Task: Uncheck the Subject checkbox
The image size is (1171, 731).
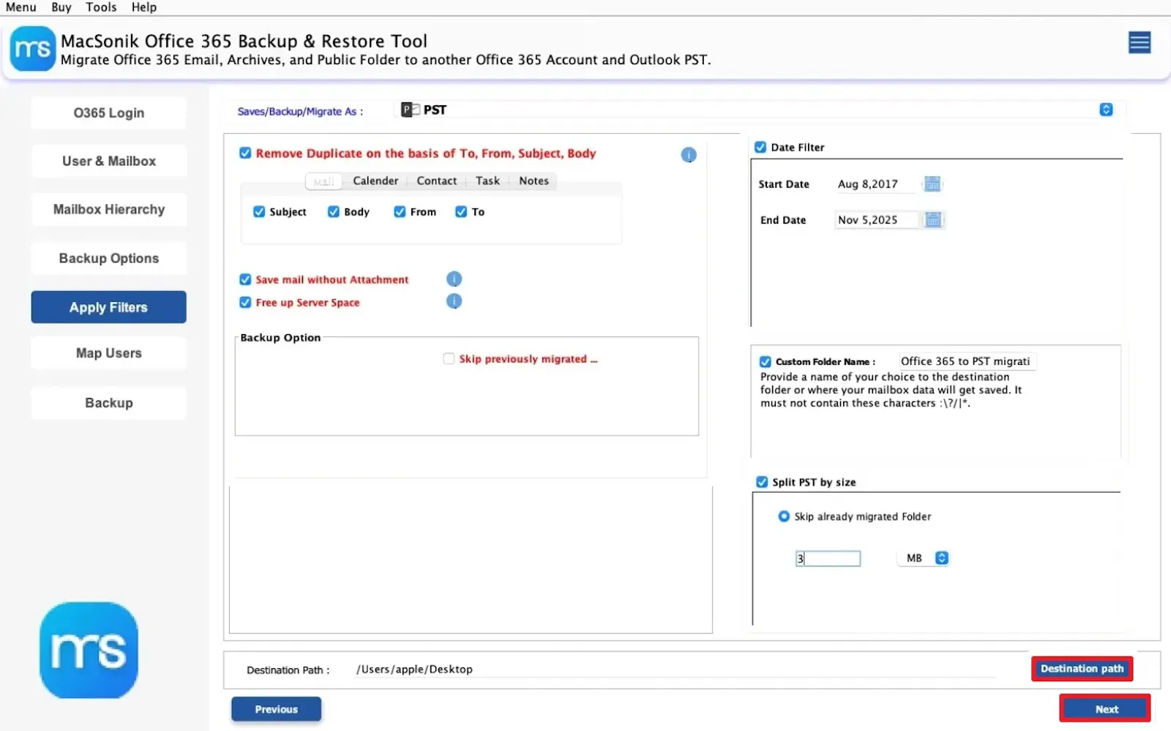Action: coord(259,211)
